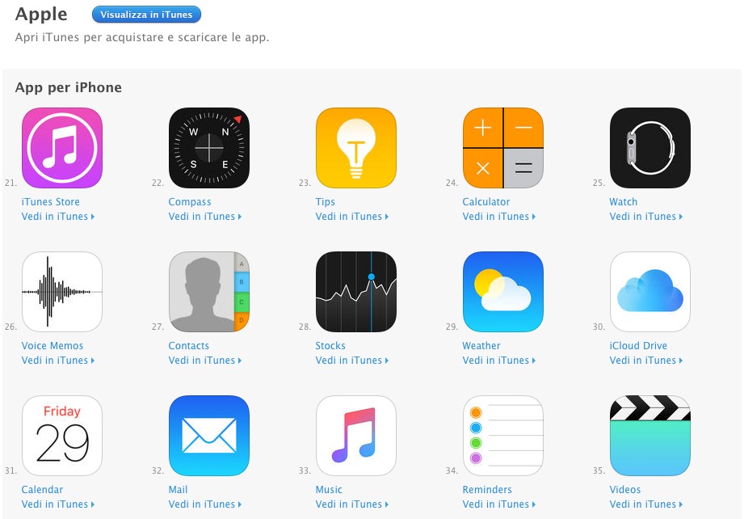Follow the Reminders app name link
This screenshot has height=519, width=744.
point(487,490)
